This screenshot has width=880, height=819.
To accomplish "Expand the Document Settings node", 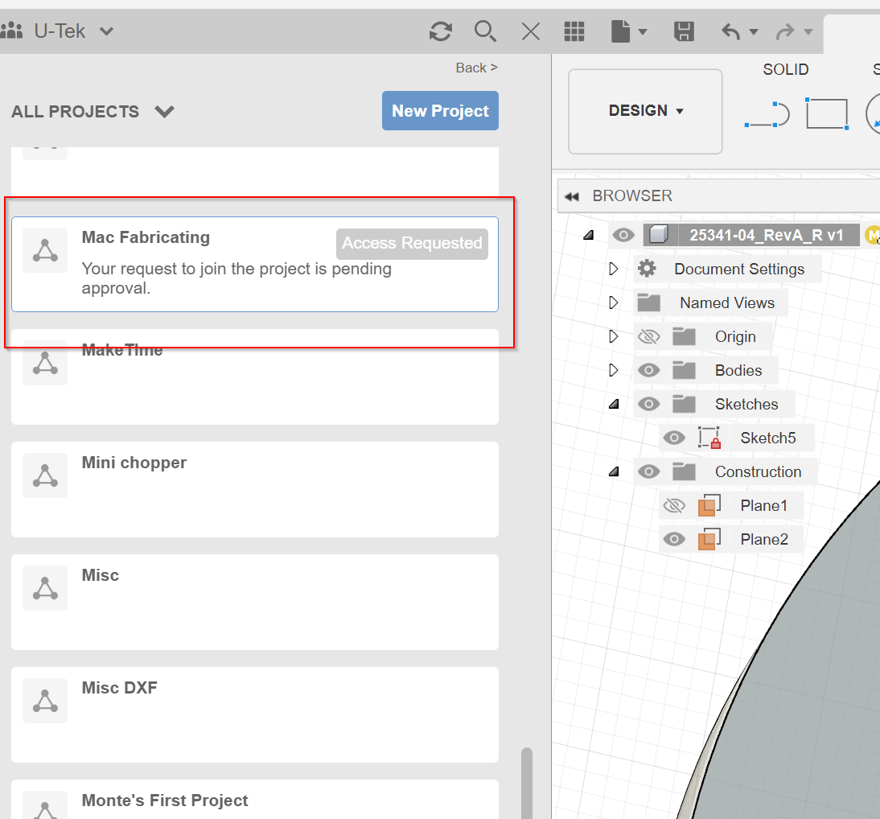I will click(614, 269).
